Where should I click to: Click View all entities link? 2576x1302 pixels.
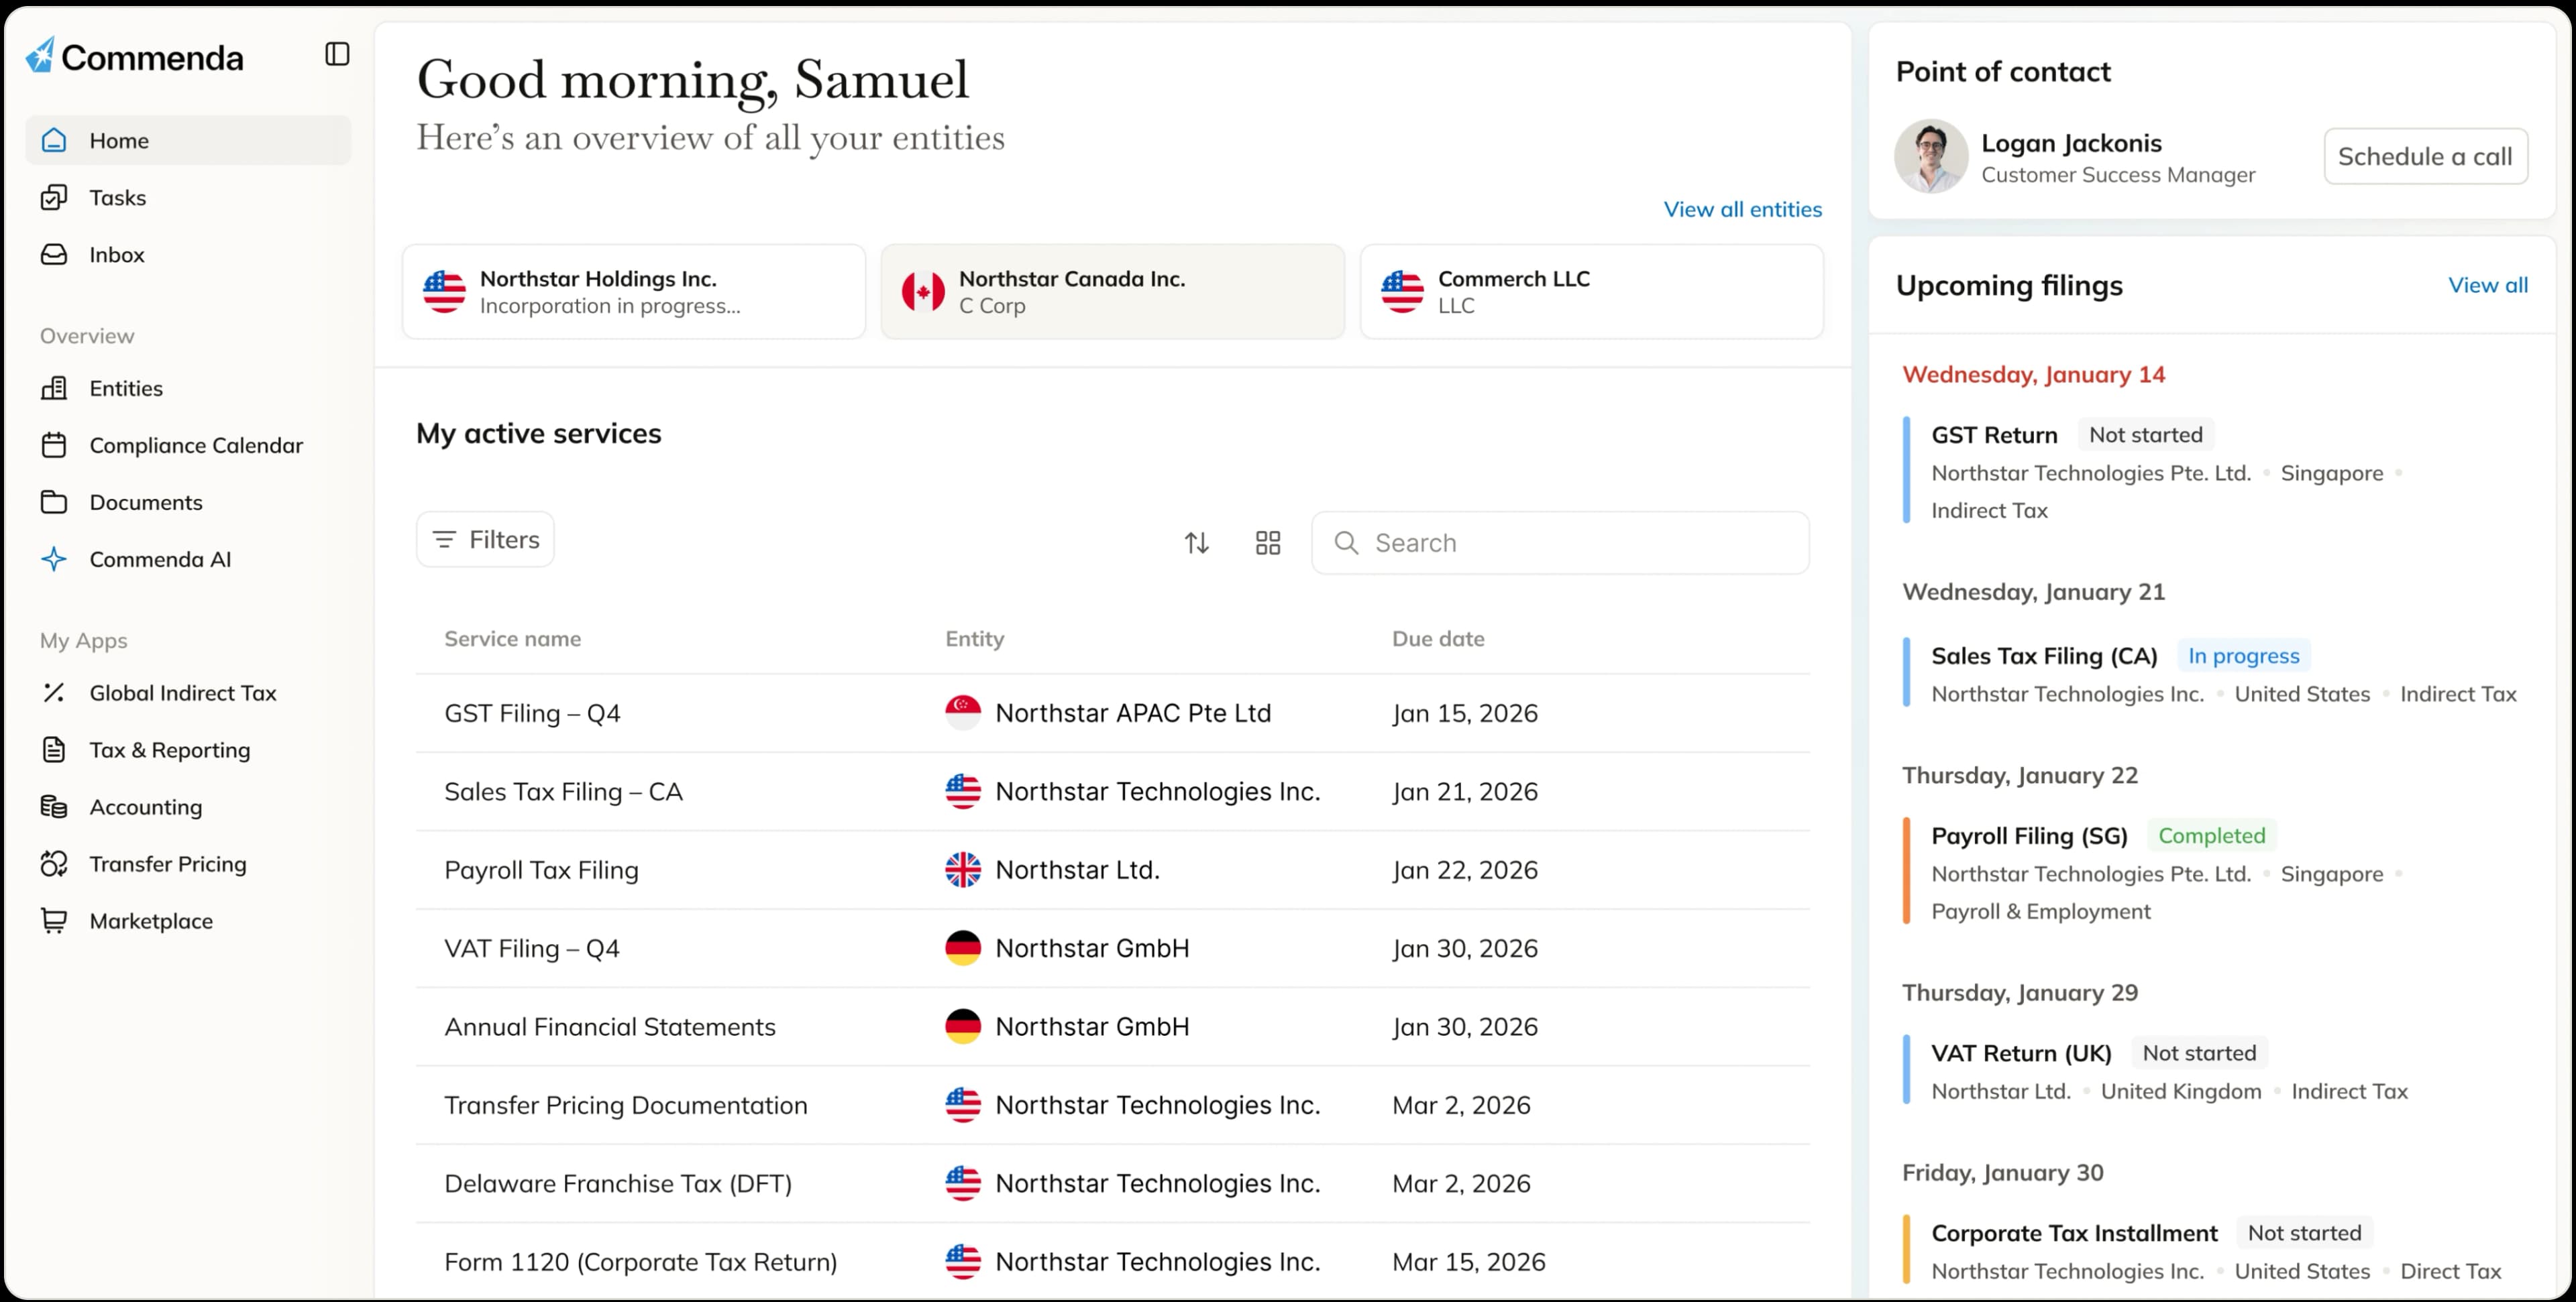1742,210
